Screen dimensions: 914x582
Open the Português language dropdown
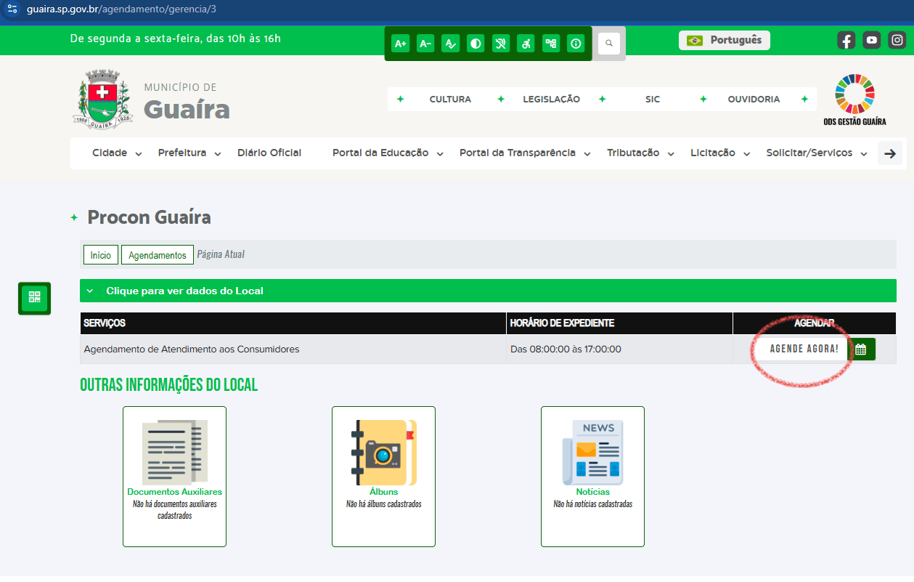[724, 40]
